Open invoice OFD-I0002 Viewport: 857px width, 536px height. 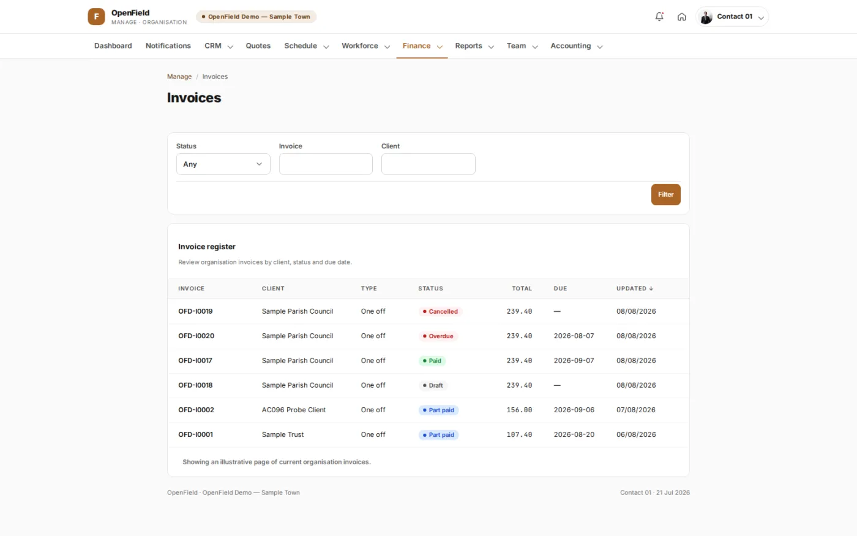(x=196, y=410)
